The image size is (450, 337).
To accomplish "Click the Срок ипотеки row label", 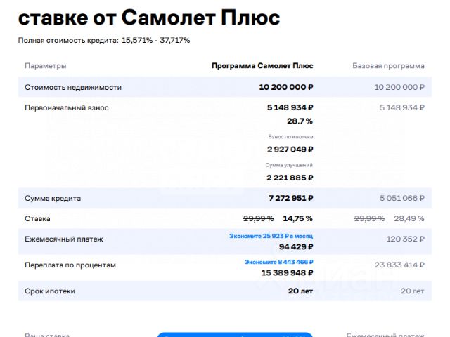I will [x=50, y=291].
